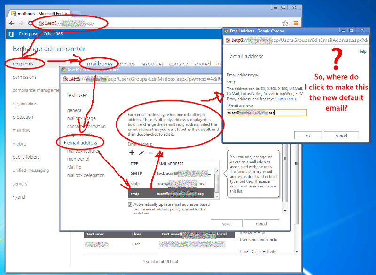Image resolution: width=376 pixels, height=275 pixels.
Task: Open the public folders section
Action: click(26, 157)
